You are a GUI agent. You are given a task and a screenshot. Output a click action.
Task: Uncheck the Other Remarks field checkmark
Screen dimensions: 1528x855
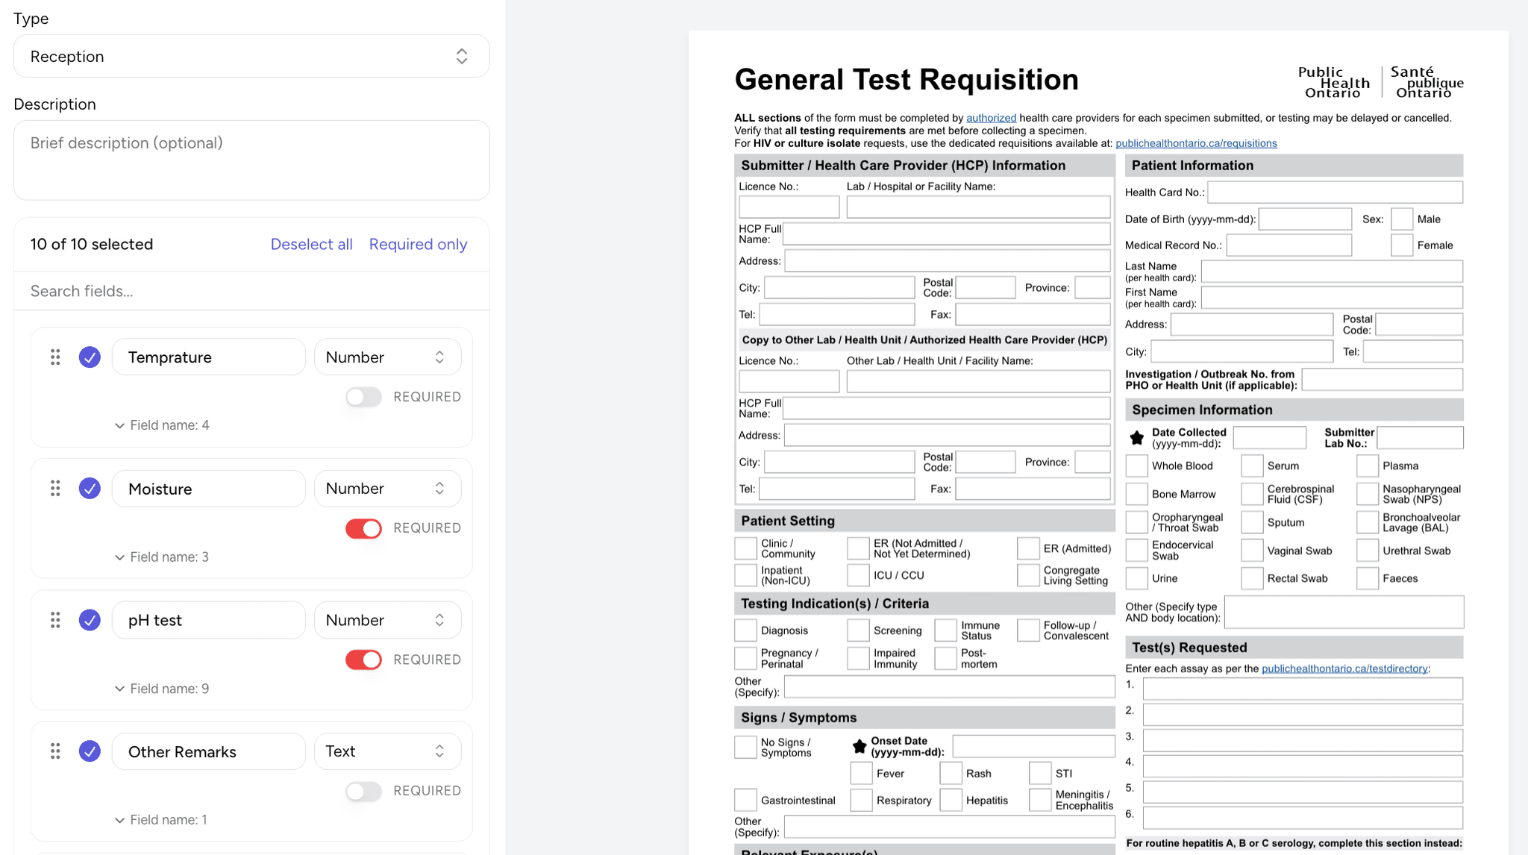[x=90, y=751]
